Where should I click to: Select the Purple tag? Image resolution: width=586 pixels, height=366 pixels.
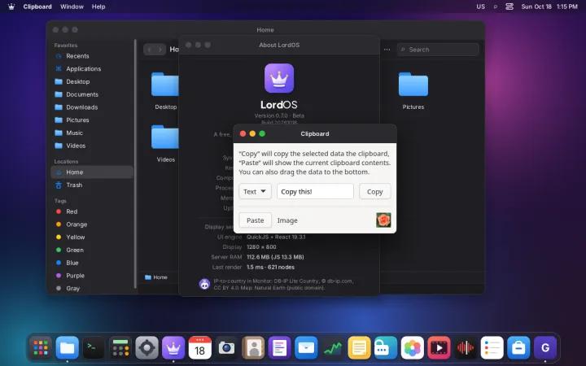point(92,276)
